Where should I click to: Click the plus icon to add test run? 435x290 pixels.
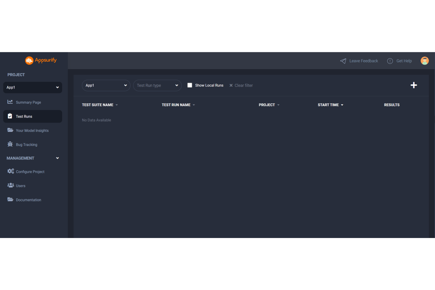(x=414, y=85)
